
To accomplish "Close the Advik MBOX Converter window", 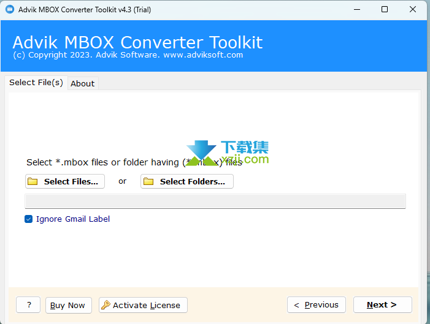I will coord(412,10).
